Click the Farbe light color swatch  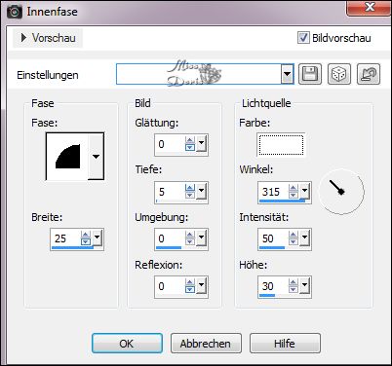[x=281, y=145]
